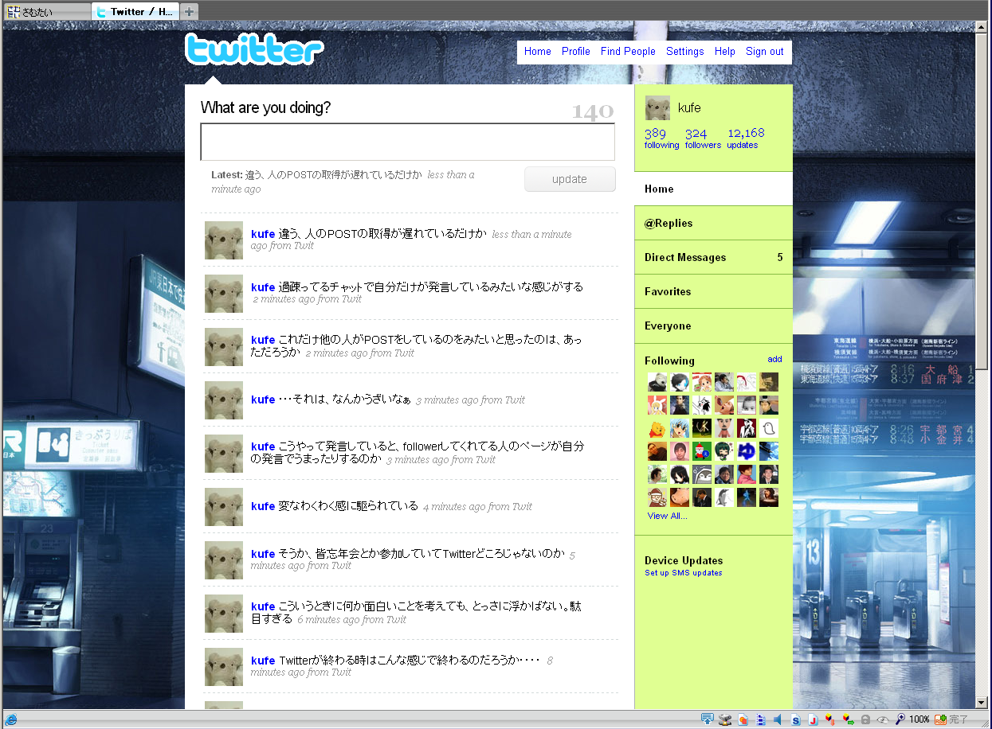The width and height of the screenshot is (992, 729).
Task: Click the RSS feed icon in status bar
Action: click(940, 719)
